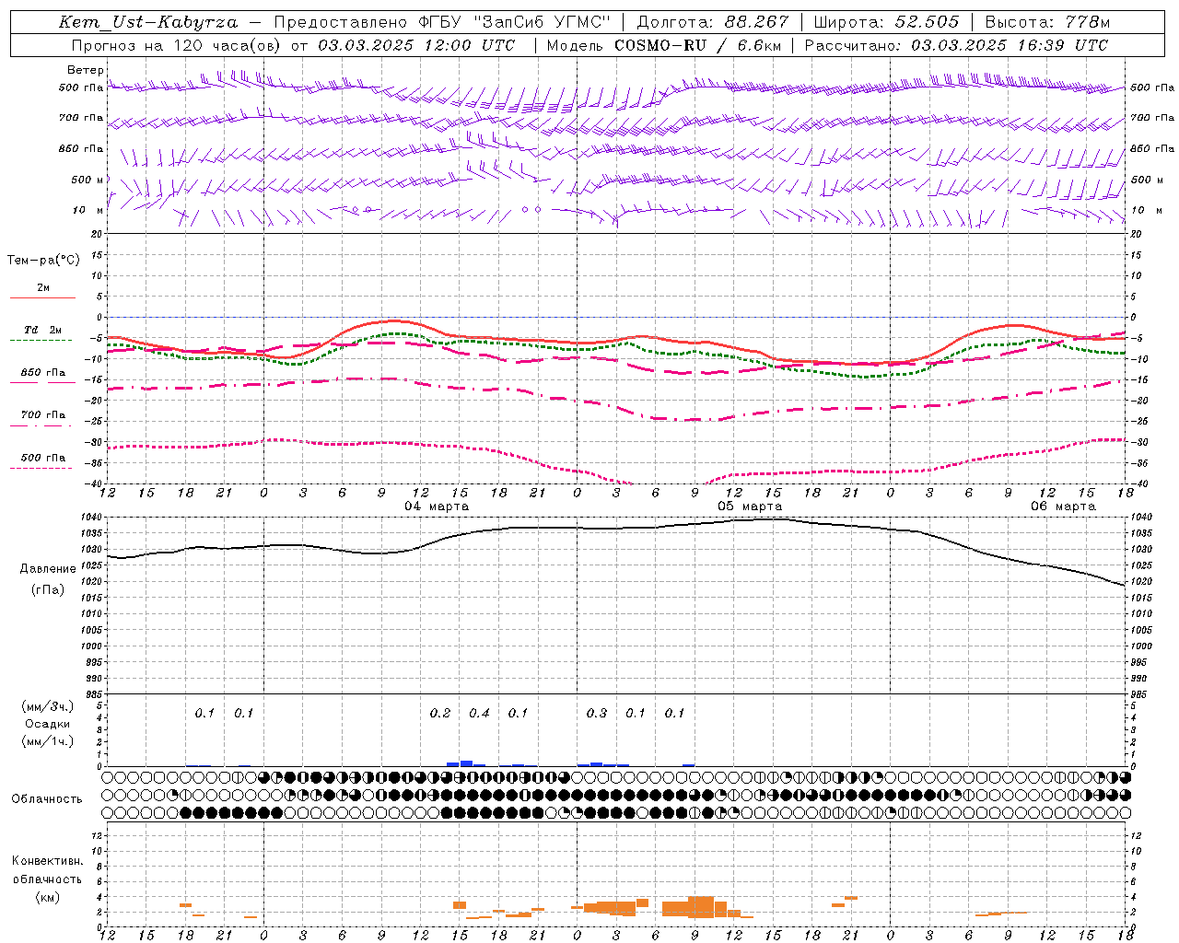Screen dimensions: 1179x943
Task: Click the 0.3 precipitation amount value
Action: point(597,714)
